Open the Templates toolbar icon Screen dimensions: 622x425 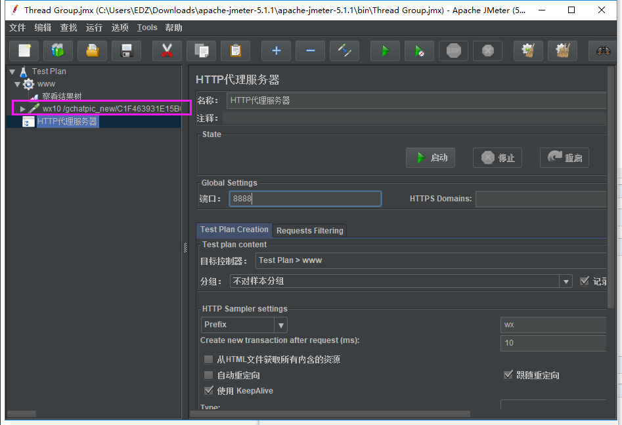pyautogui.click(x=58, y=51)
